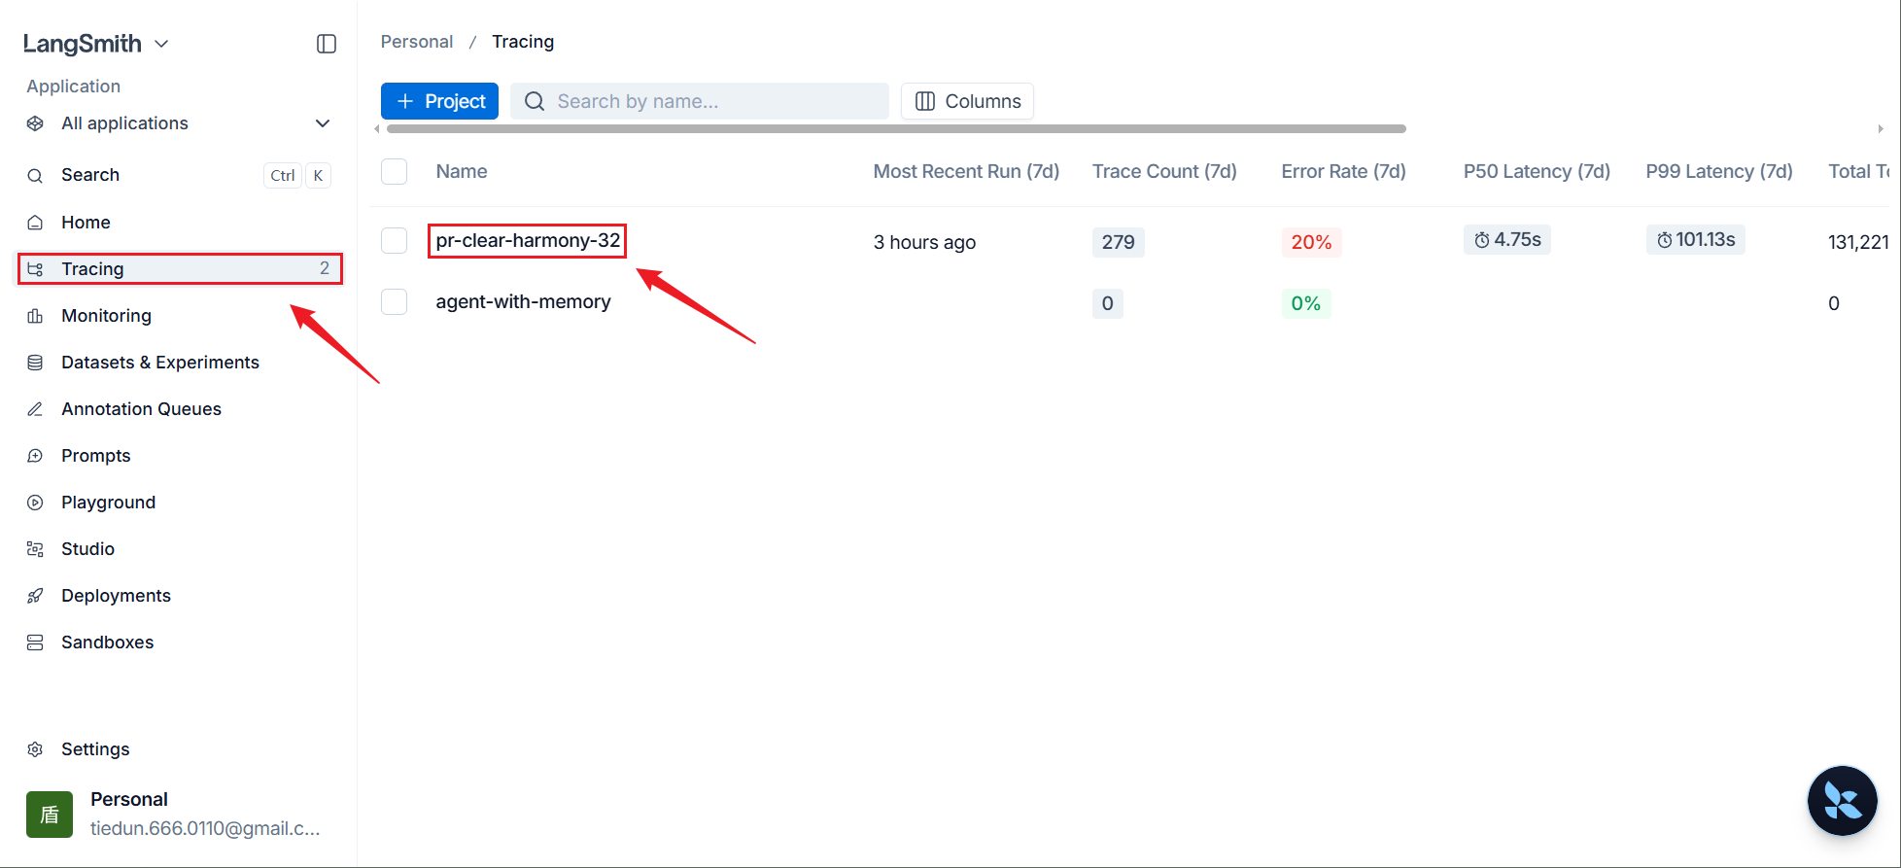1901x868 pixels.
Task: Click the Playground play icon
Action: [35, 503]
